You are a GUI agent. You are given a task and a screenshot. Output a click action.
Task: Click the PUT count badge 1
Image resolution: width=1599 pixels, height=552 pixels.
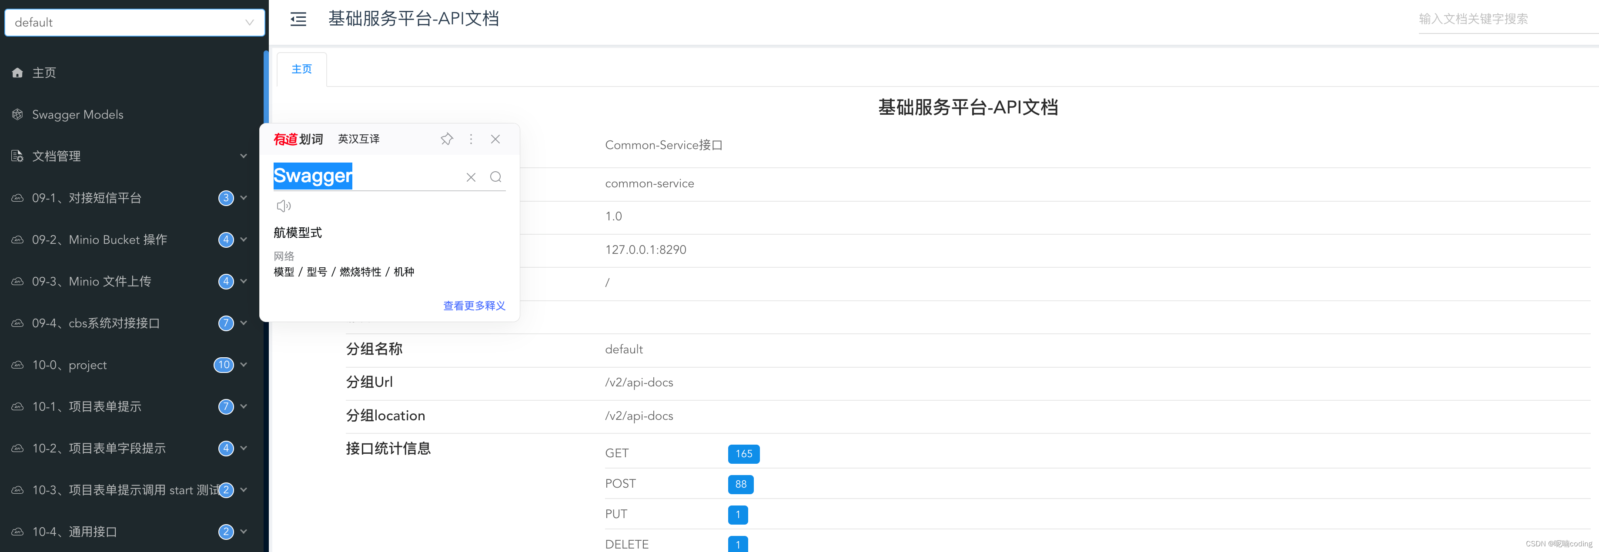[737, 515]
